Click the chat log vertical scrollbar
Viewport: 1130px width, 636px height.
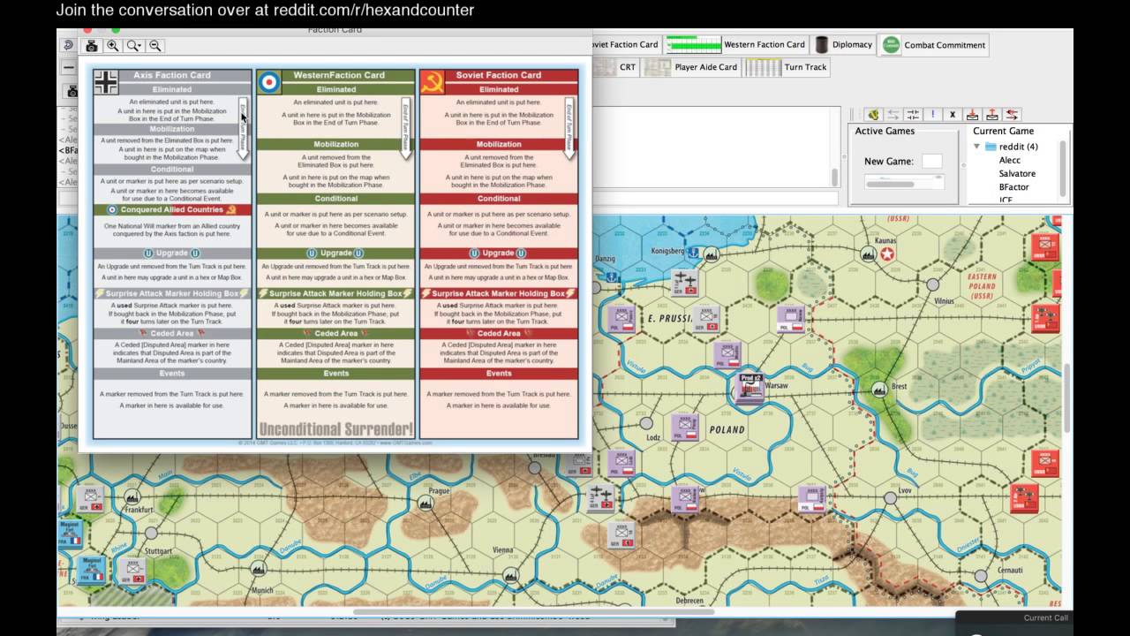(x=834, y=177)
